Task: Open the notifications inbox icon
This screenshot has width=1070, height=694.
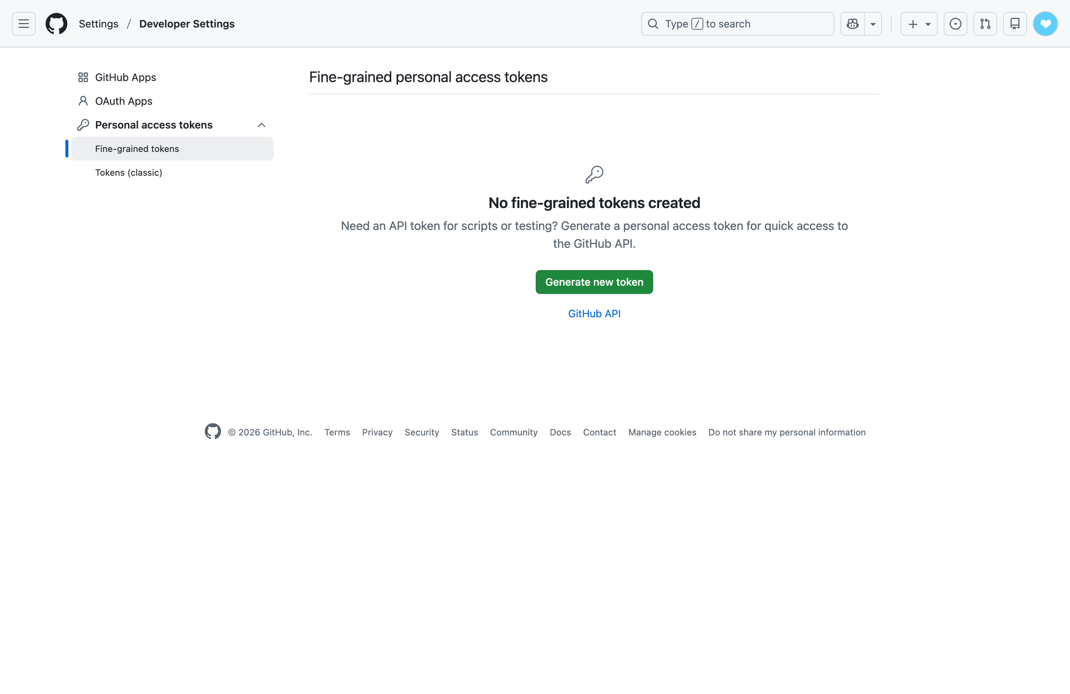Action: click(1015, 24)
